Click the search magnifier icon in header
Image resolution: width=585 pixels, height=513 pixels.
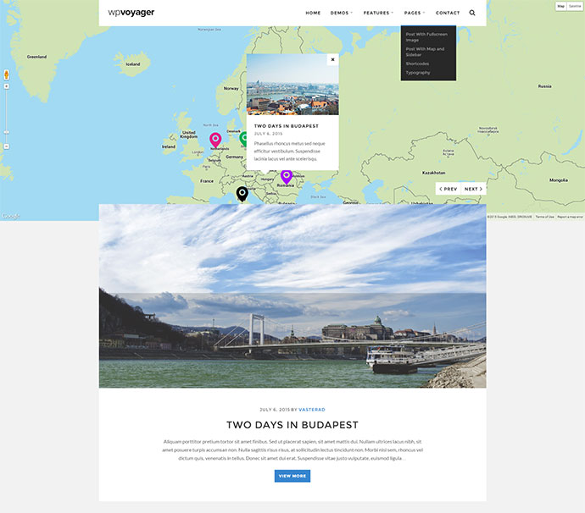tap(472, 13)
